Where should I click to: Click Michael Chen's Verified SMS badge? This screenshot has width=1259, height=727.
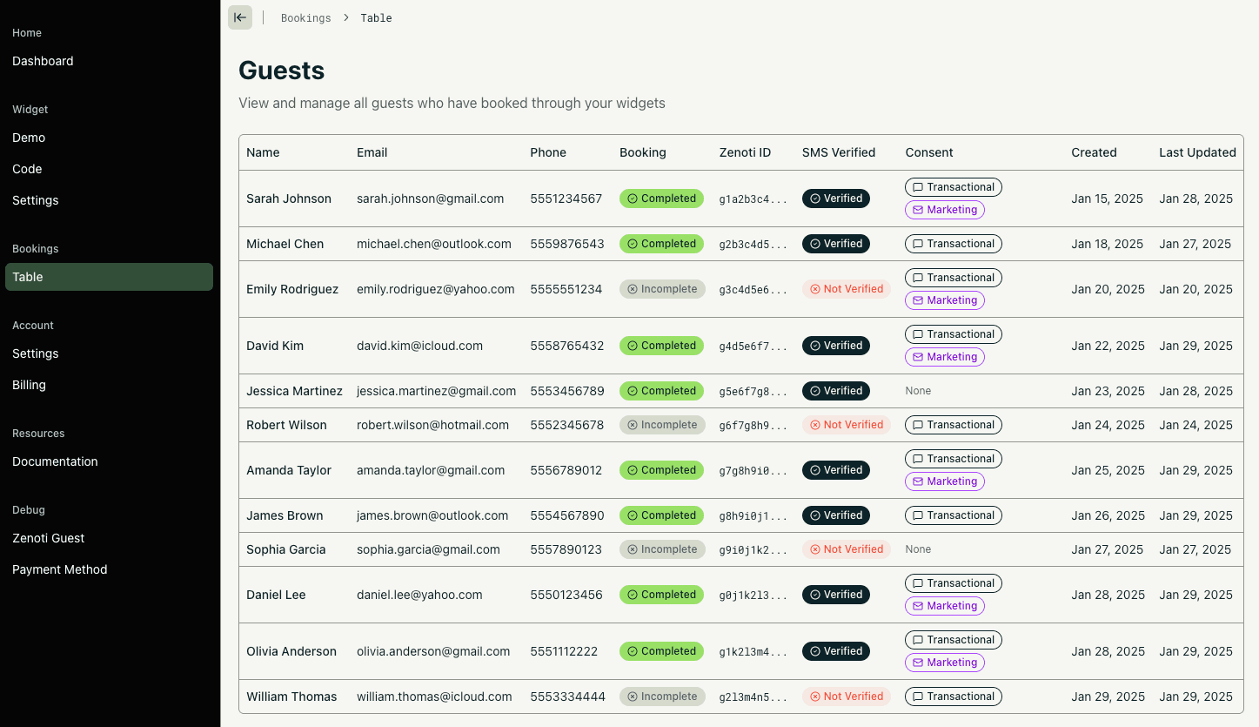[x=835, y=244]
